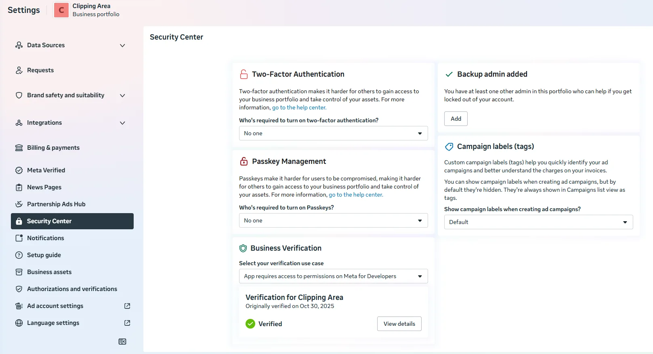The height and width of the screenshot is (354, 653).
Task: Click the Authorizations and verifications shield icon
Action: tap(19, 289)
